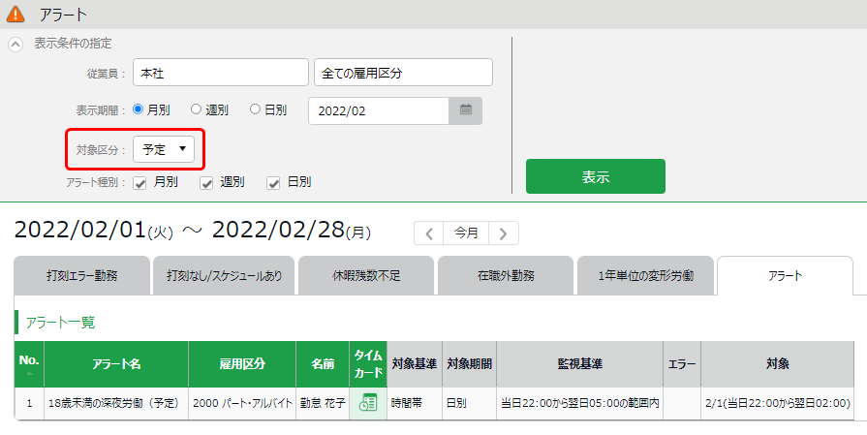Toggle the 月別 alert type checkbox

click(139, 182)
